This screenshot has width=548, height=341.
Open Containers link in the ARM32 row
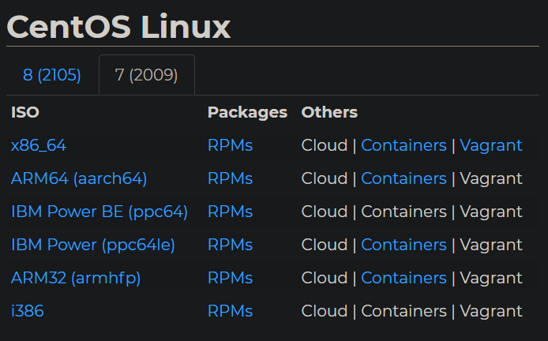click(x=403, y=278)
